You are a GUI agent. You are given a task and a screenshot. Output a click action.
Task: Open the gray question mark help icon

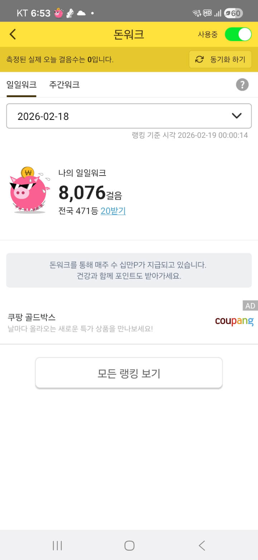click(242, 85)
